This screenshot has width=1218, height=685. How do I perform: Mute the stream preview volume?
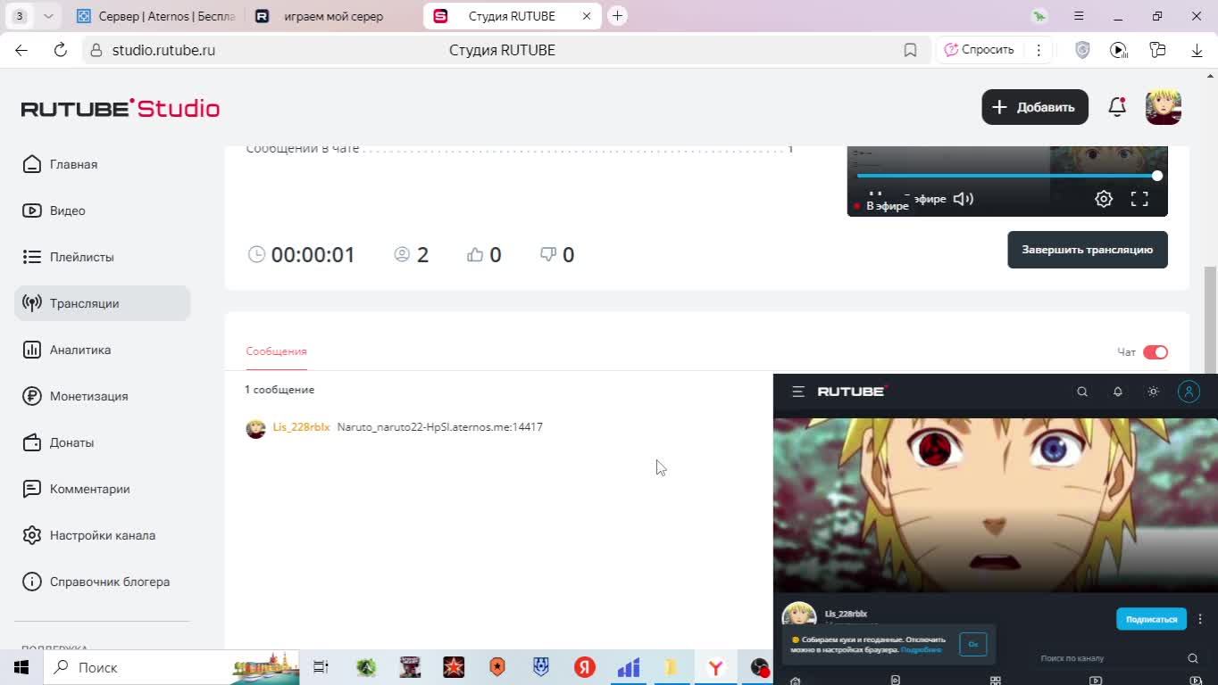coord(963,199)
